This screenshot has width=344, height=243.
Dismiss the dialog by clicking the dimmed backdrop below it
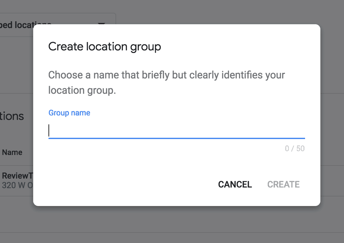(x=172, y=225)
